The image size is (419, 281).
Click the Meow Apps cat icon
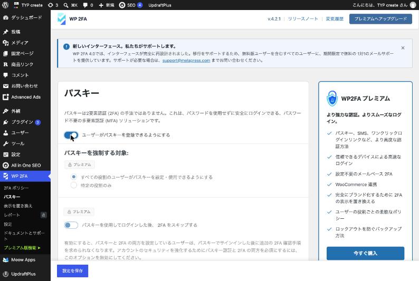6,260
